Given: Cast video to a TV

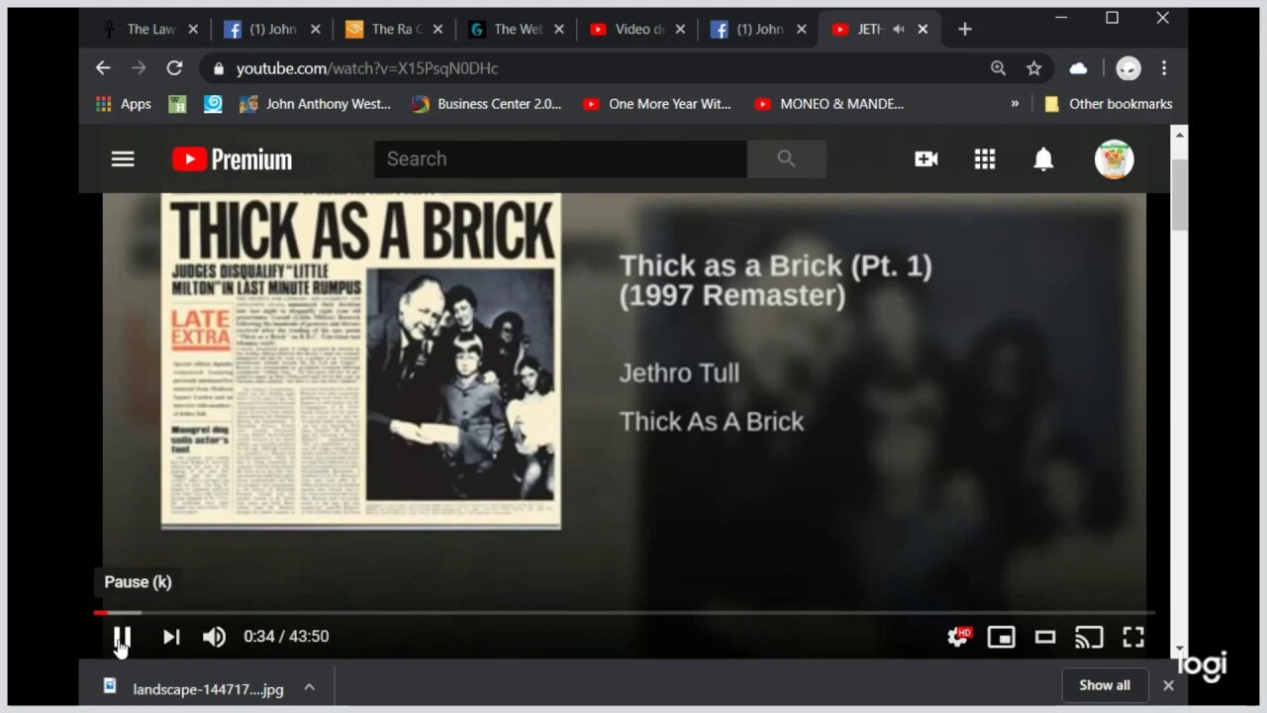Looking at the screenshot, I should click(x=1089, y=637).
